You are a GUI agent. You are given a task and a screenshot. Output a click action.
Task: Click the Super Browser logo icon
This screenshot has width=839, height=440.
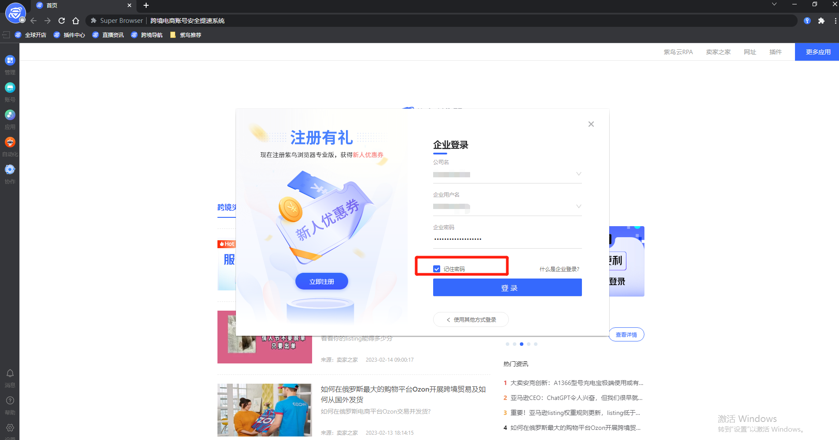tap(15, 12)
